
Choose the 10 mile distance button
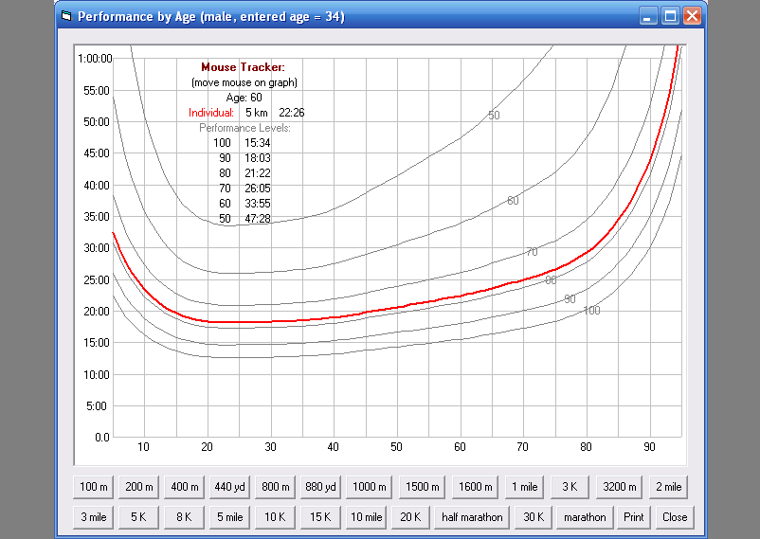367,517
